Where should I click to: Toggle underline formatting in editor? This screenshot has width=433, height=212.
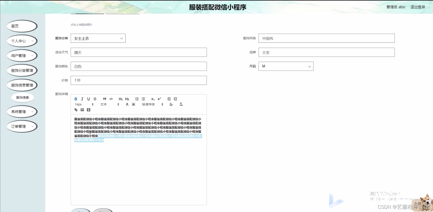coord(88,99)
